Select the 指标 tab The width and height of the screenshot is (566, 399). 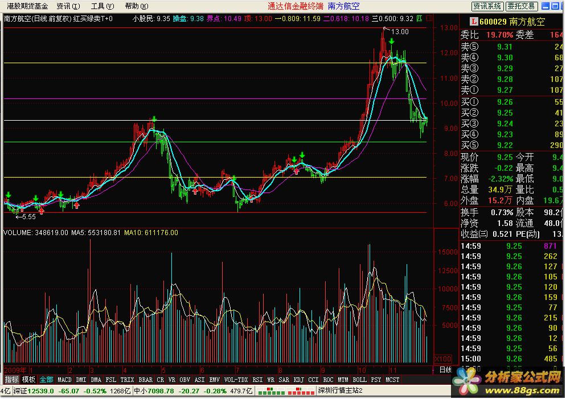pyautogui.click(x=11, y=380)
